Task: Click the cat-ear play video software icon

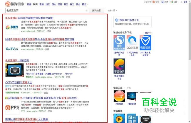Action: (x=119, y=118)
